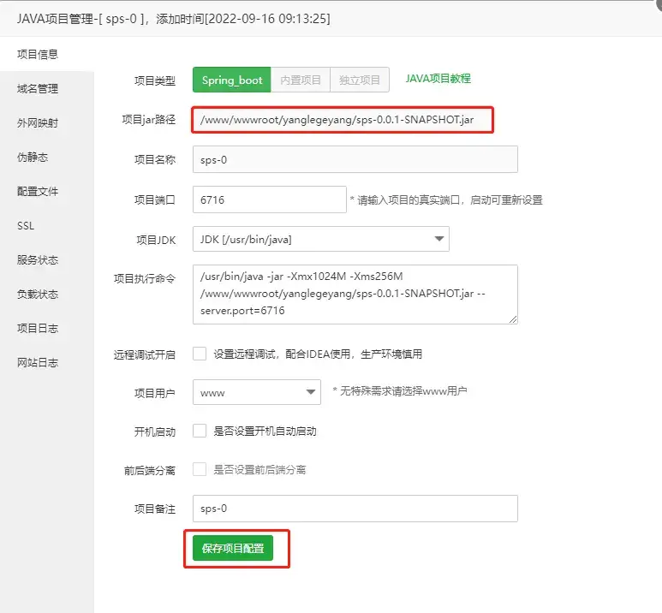The height and width of the screenshot is (613, 662).
Task: Open the 网站日志 tab
Action: pyautogui.click(x=38, y=362)
